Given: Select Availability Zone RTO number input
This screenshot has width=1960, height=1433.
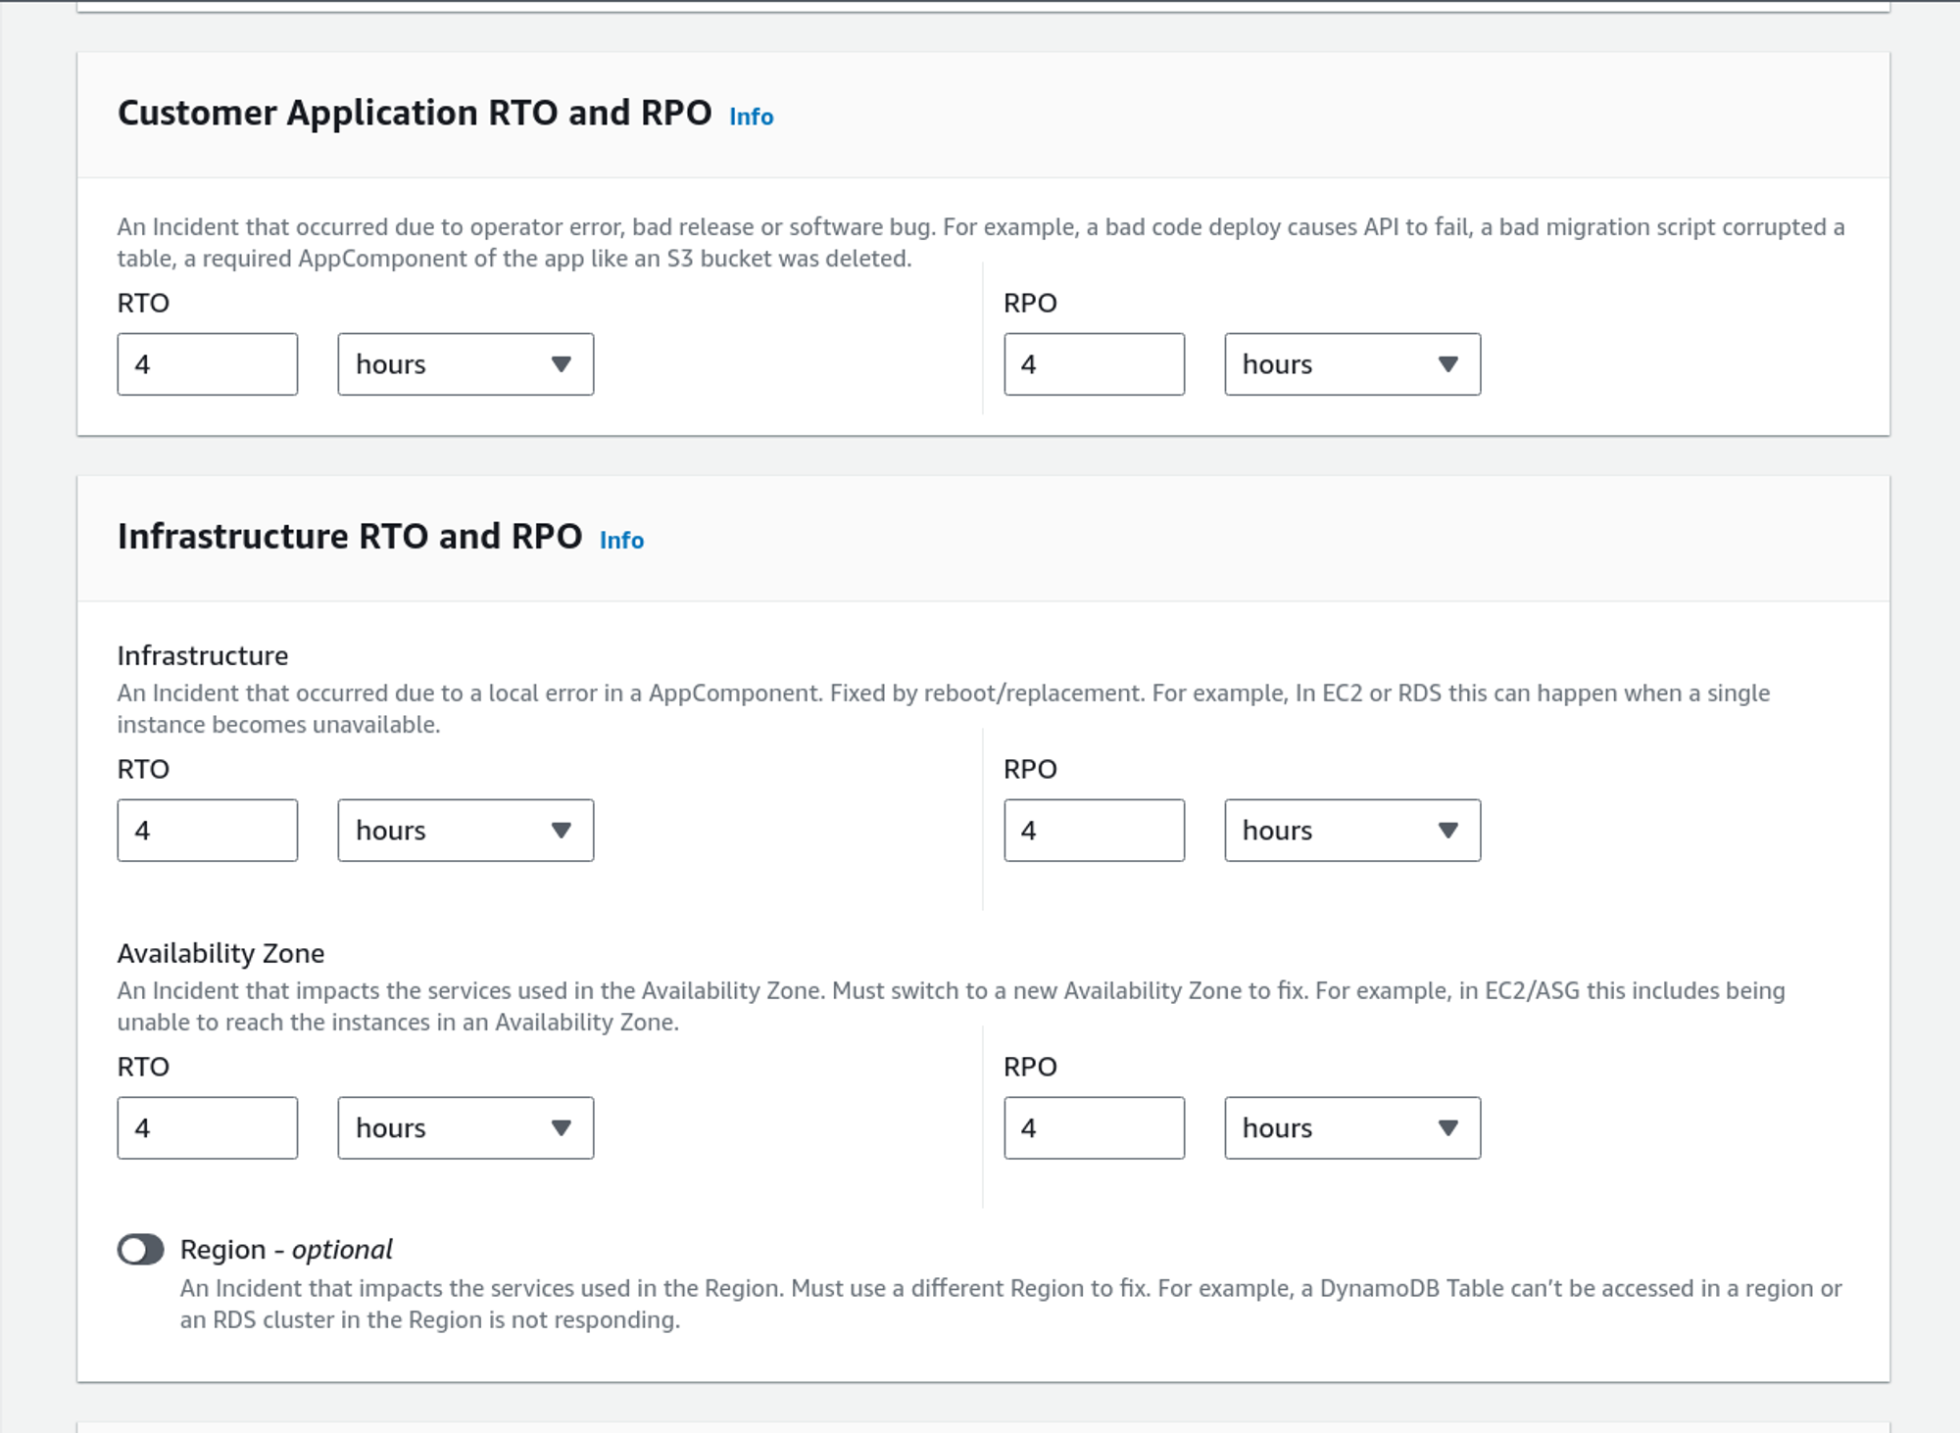Looking at the screenshot, I should (x=207, y=1128).
